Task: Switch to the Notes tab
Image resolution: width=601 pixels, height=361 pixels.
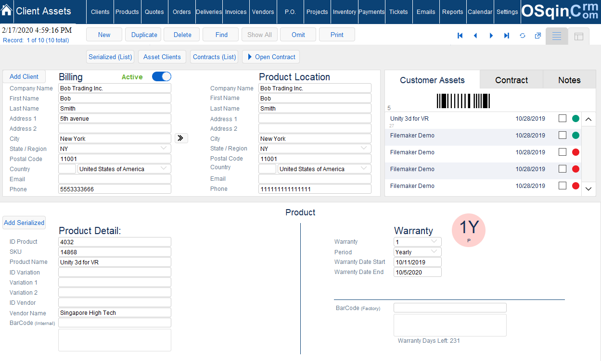Action: point(569,80)
